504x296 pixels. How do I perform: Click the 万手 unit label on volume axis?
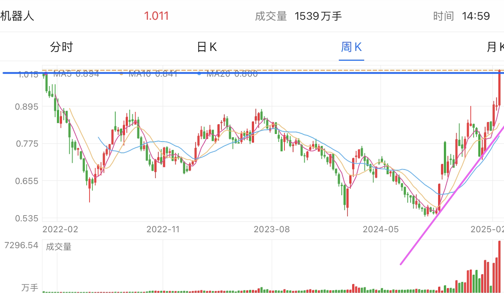(x=30, y=288)
